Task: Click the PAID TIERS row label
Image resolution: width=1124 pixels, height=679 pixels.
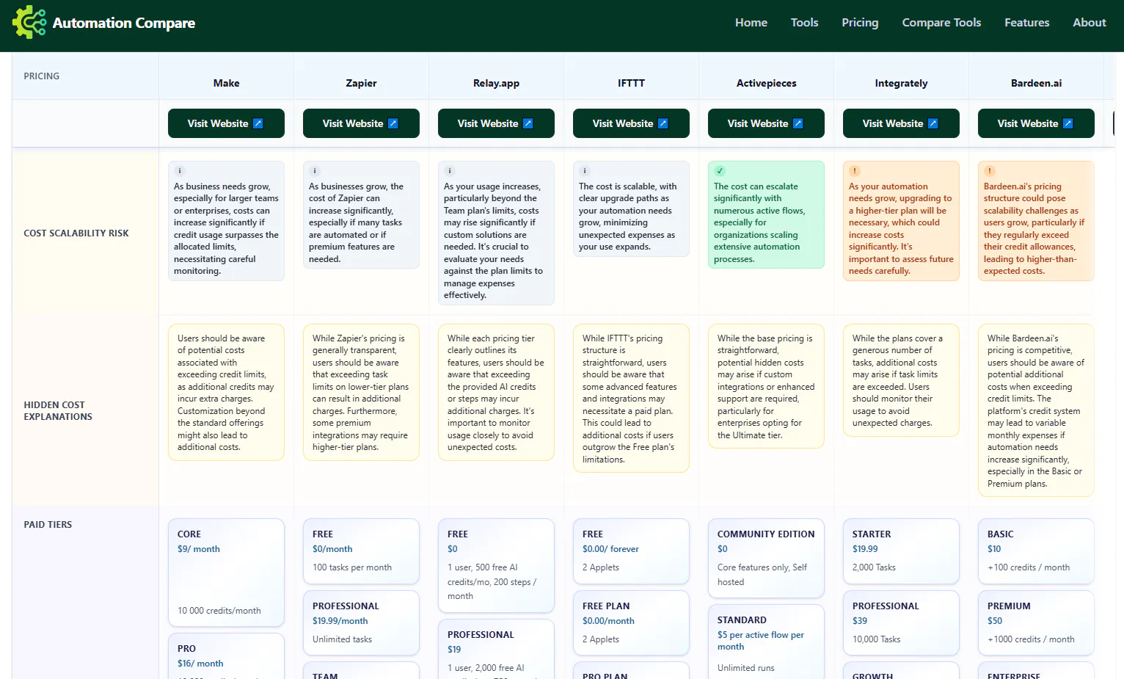Action: tap(48, 525)
